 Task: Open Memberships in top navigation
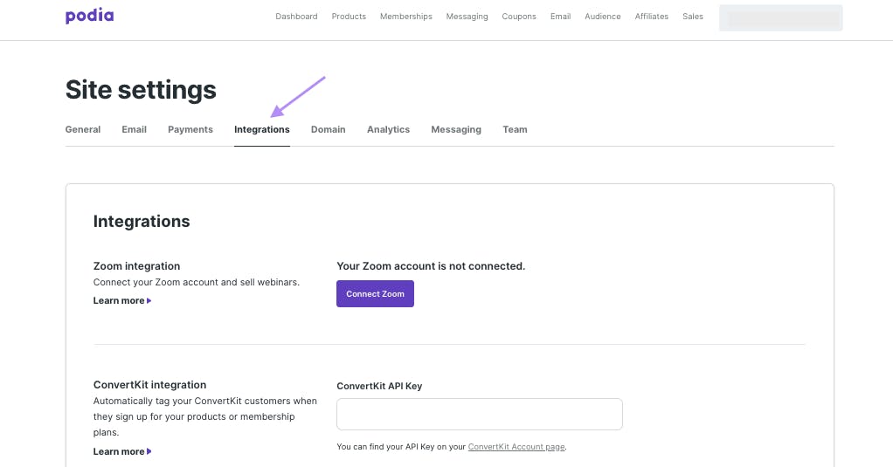(406, 17)
